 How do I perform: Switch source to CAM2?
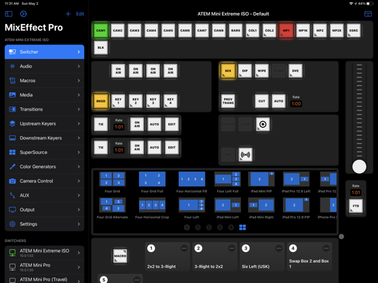pos(118,31)
